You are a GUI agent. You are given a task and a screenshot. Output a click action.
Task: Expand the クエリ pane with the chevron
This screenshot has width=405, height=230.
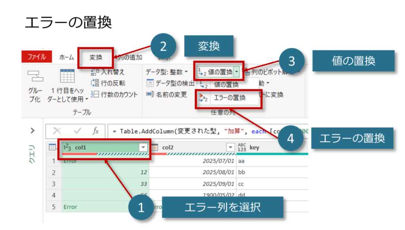[32, 130]
